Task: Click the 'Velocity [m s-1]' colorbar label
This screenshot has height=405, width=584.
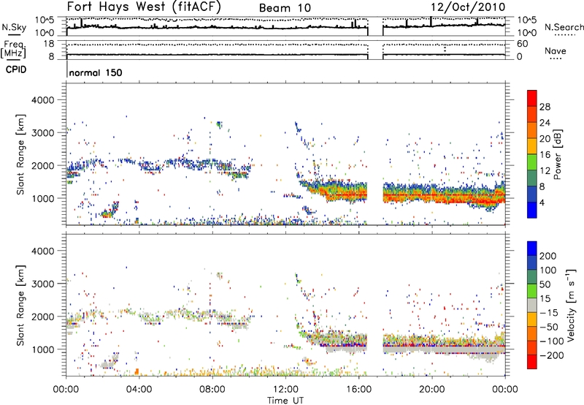Action: click(570, 305)
